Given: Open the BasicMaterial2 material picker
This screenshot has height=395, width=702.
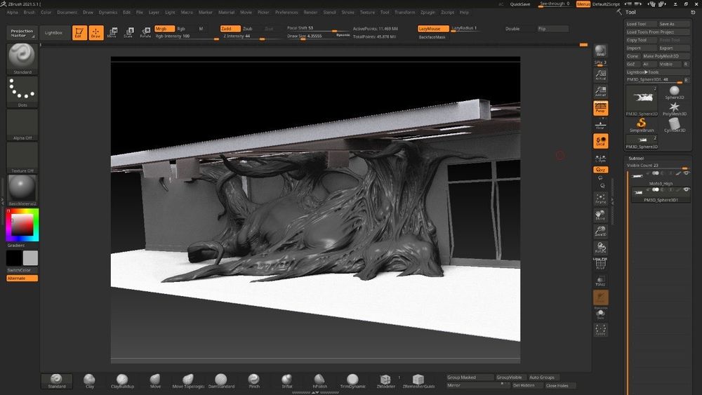Looking at the screenshot, I should coord(22,189).
